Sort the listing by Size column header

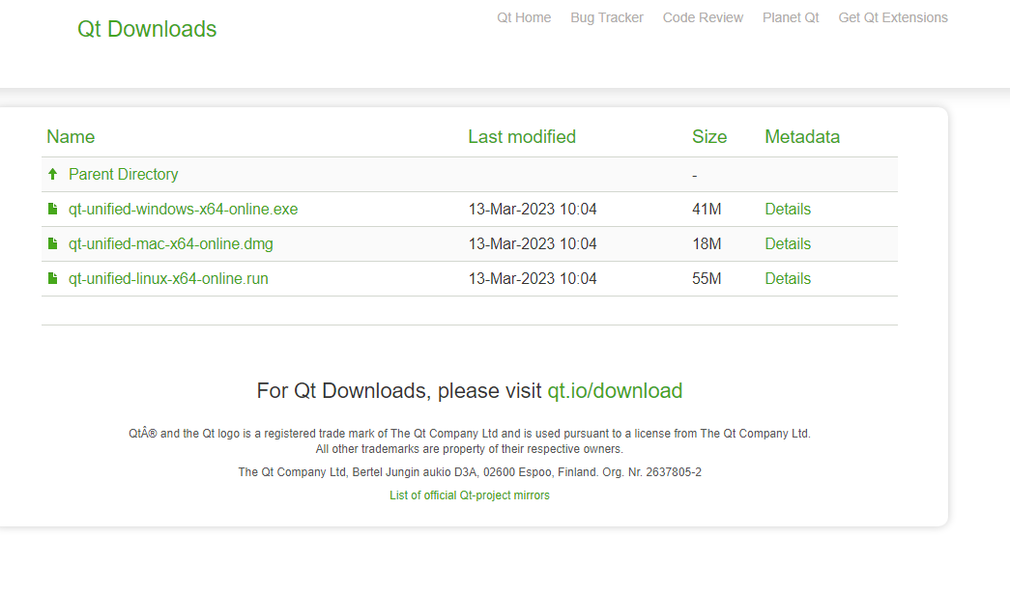[709, 136]
